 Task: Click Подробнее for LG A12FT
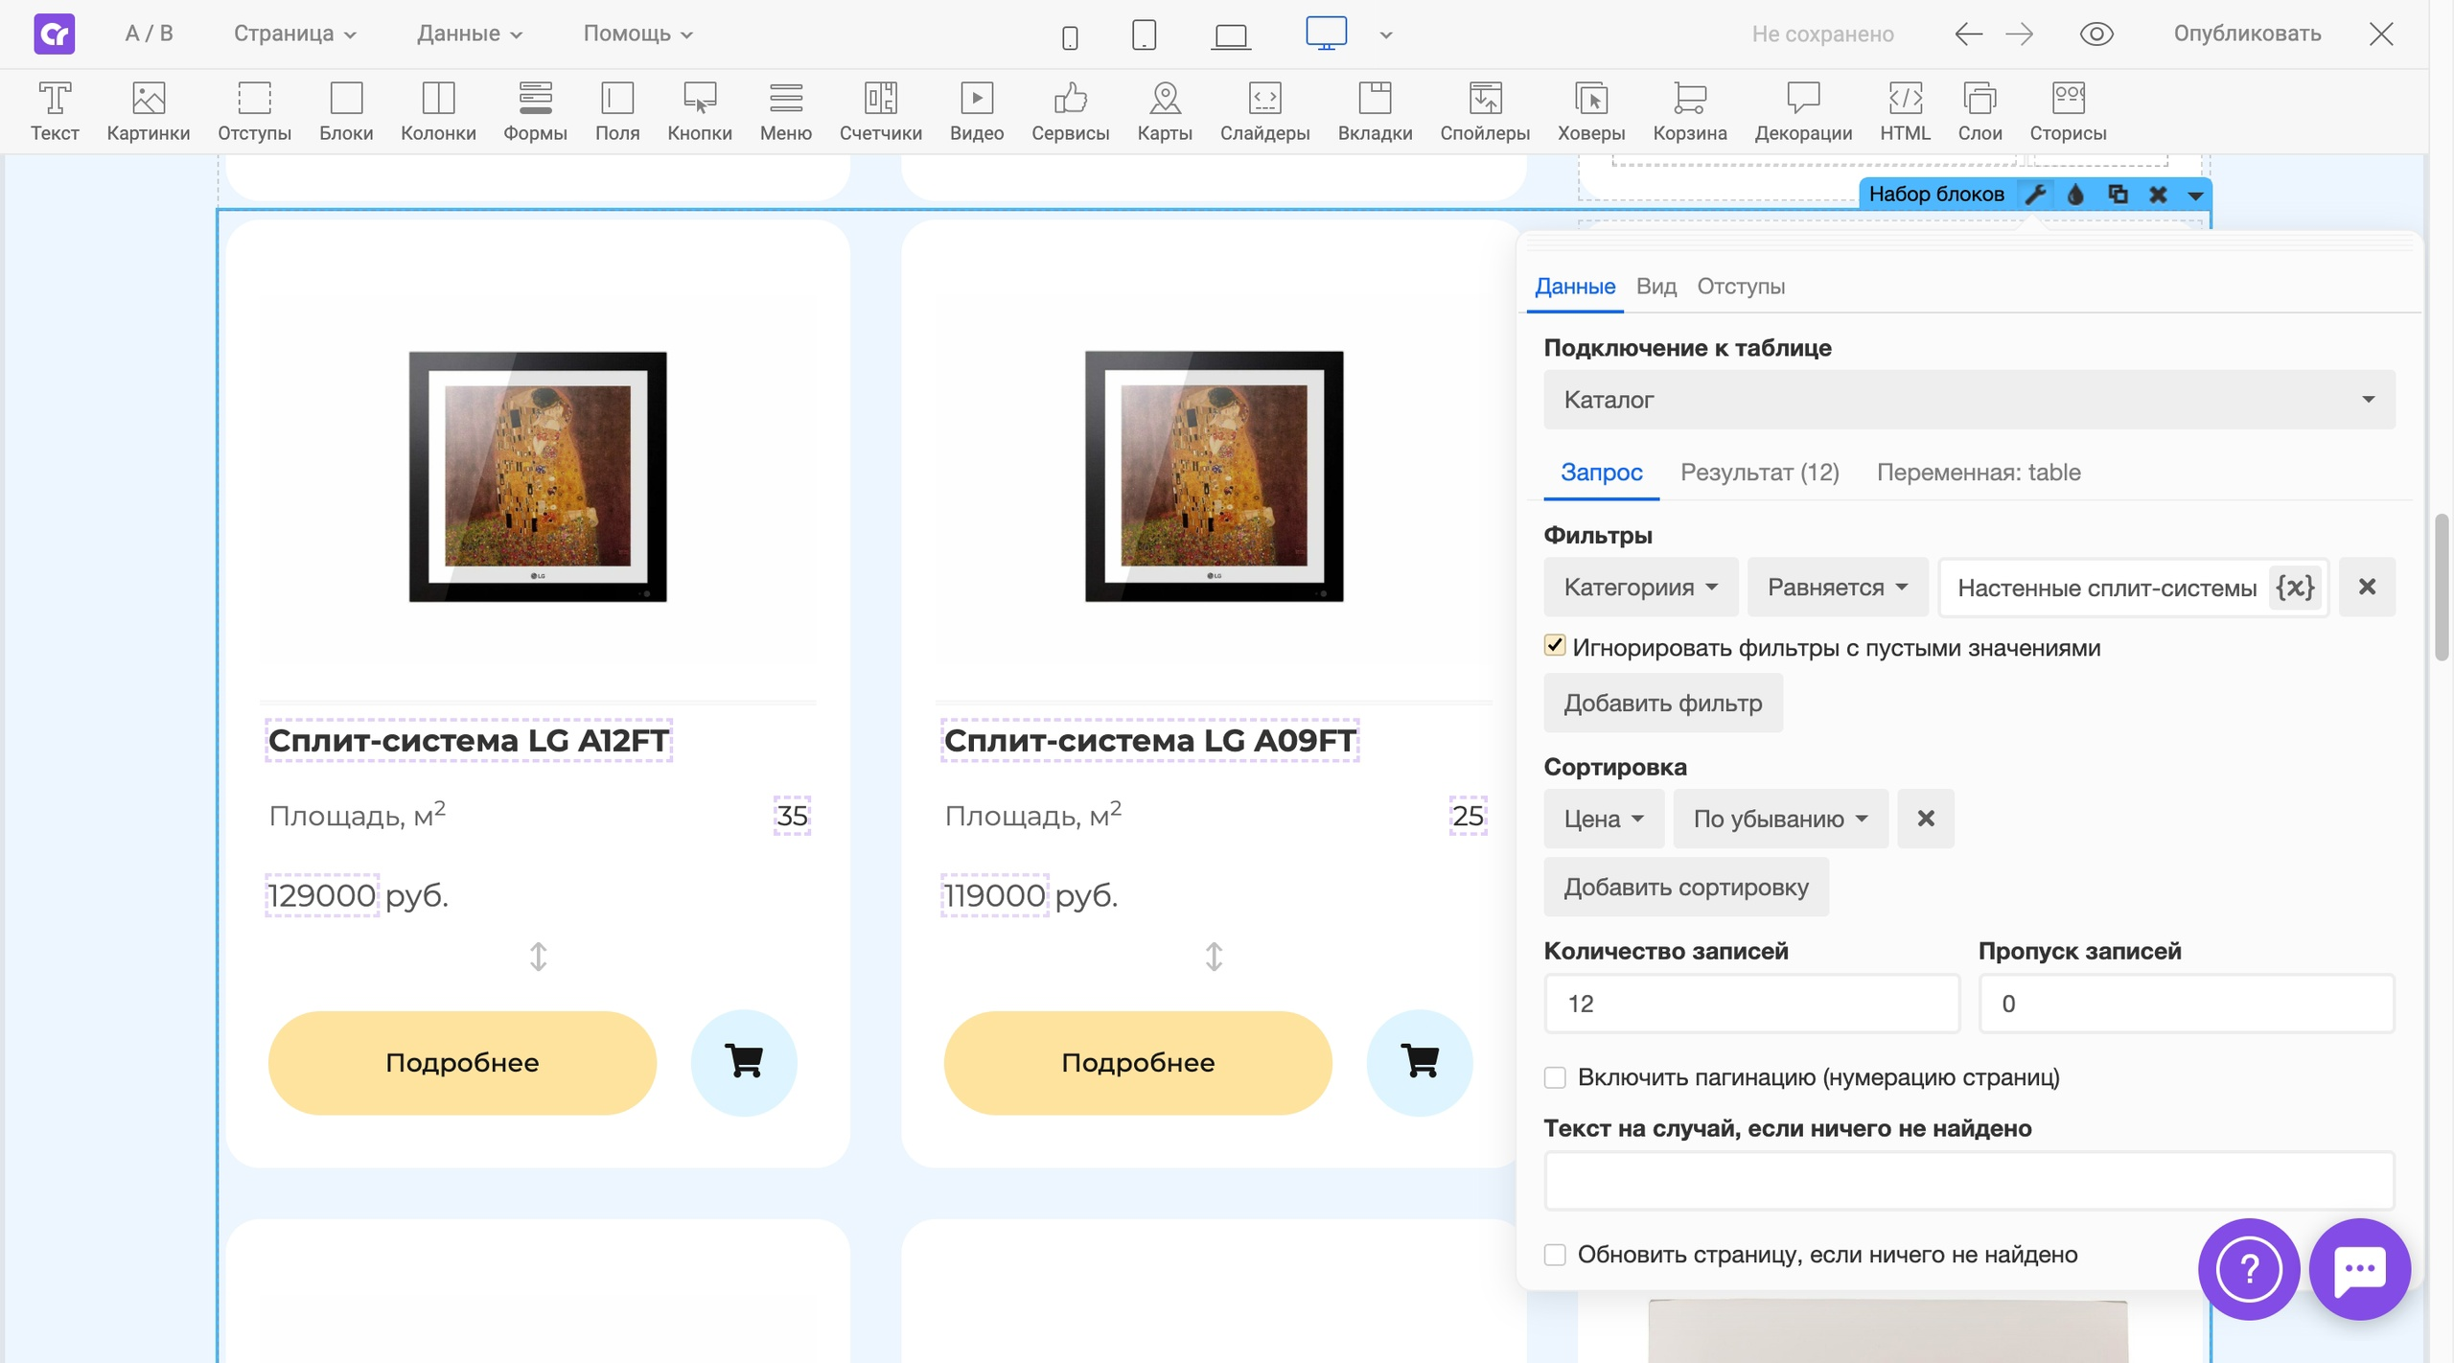coord(462,1063)
